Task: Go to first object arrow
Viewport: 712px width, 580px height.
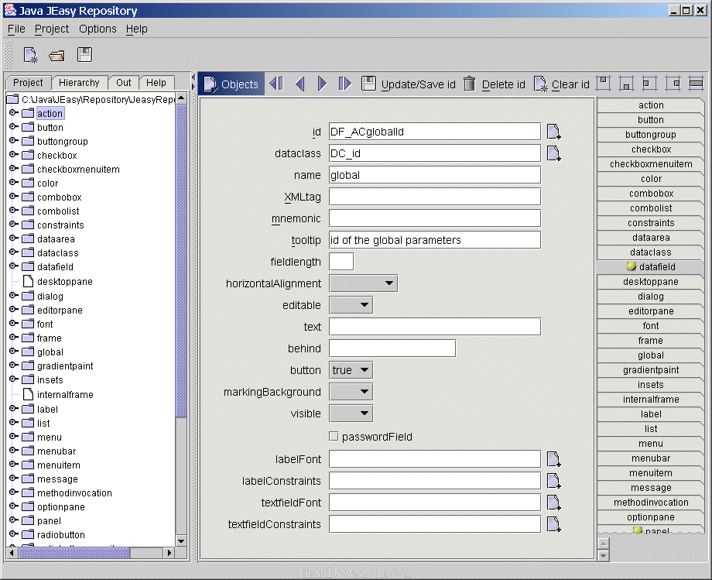Action: 276,84
